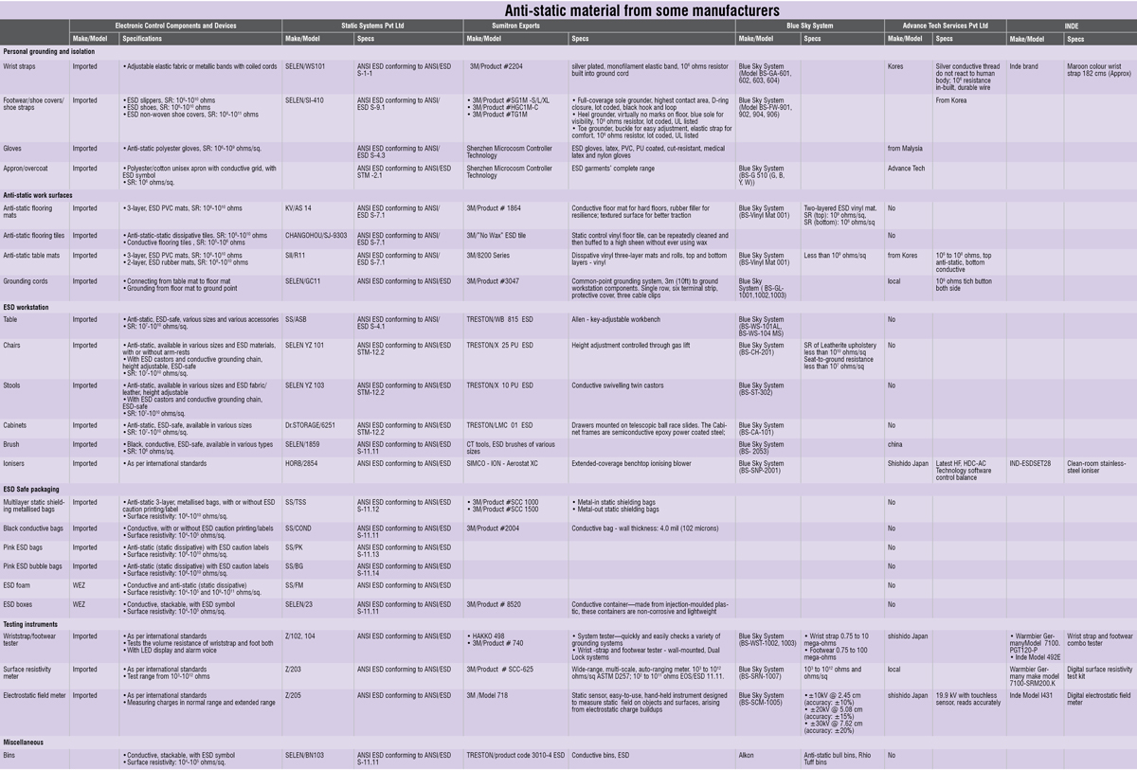This screenshot has width=1137, height=770.
Task: Click the 'TRESTON/WB 815 ESD' cell
Action: (x=500, y=319)
